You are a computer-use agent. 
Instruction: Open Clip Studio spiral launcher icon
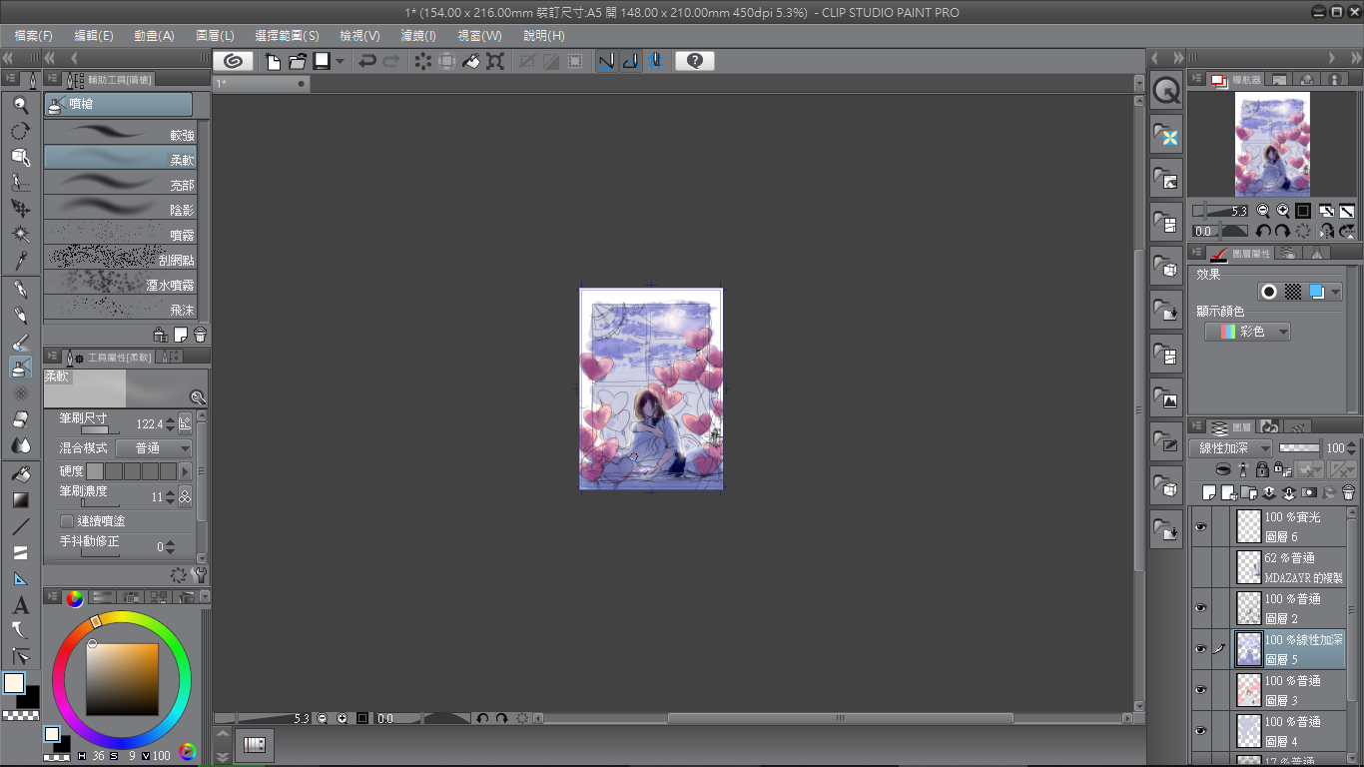click(x=233, y=61)
